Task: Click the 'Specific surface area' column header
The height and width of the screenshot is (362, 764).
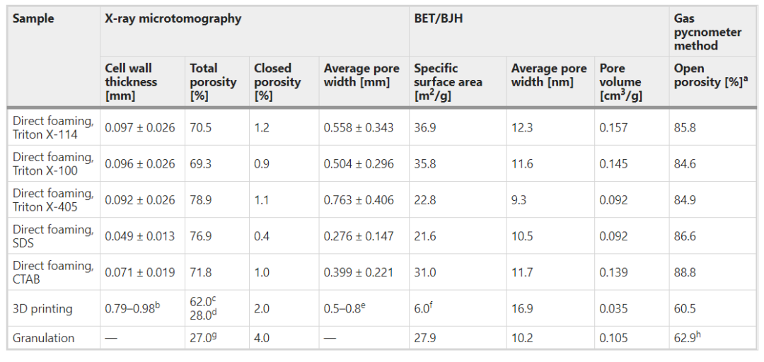Action: (446, 81)
